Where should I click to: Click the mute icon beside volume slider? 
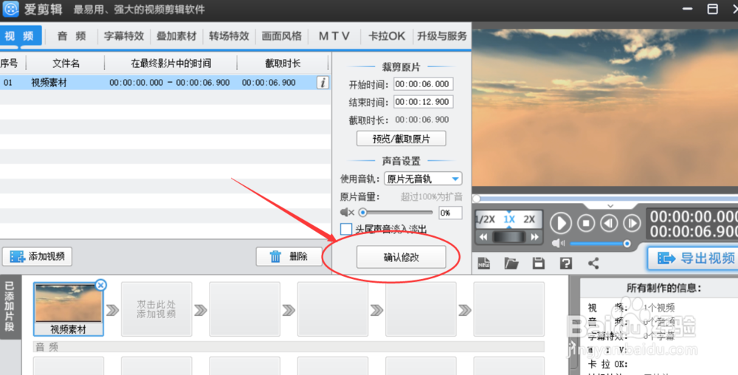(x=347, y=212)
